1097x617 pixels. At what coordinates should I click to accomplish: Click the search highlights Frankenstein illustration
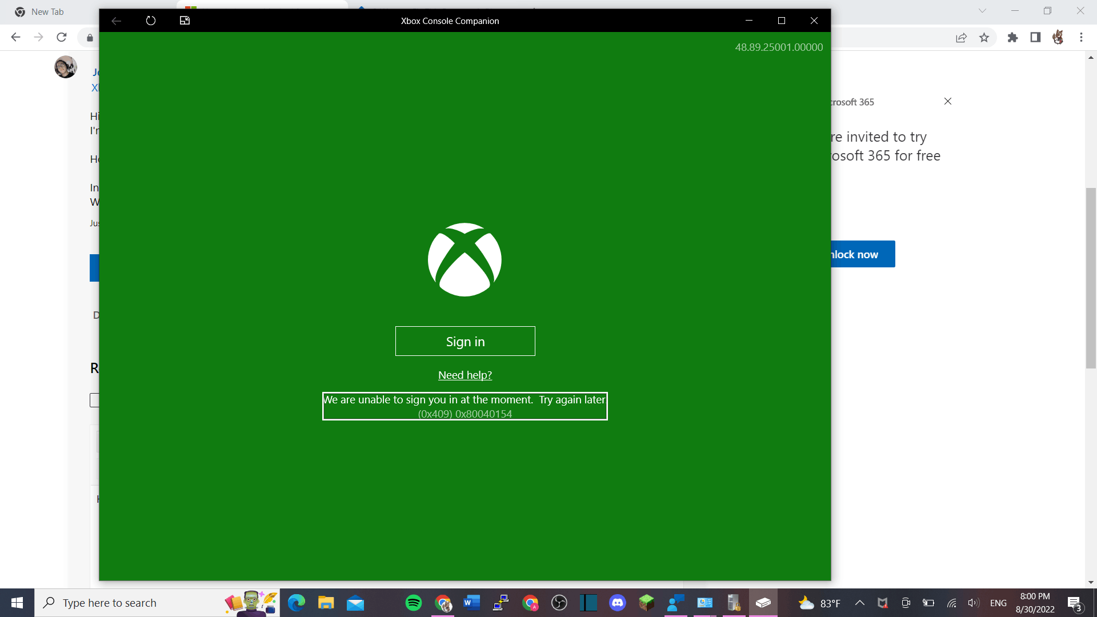[x=251, y=603]
